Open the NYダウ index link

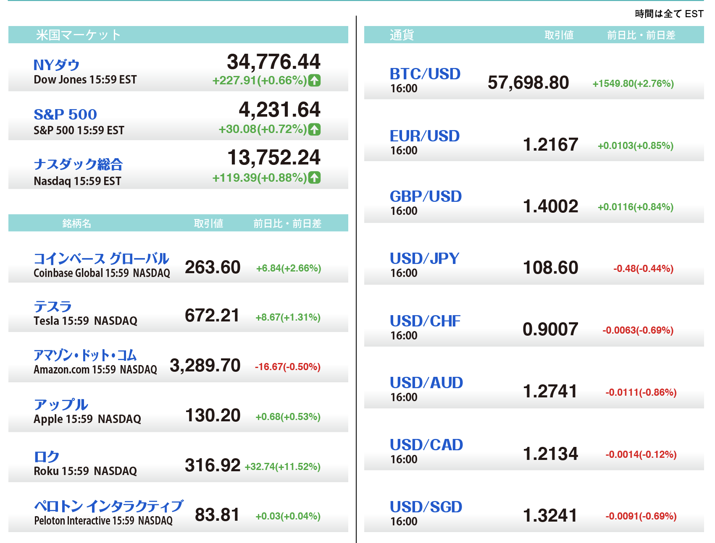pyautogui.click(x=56, y=65)
